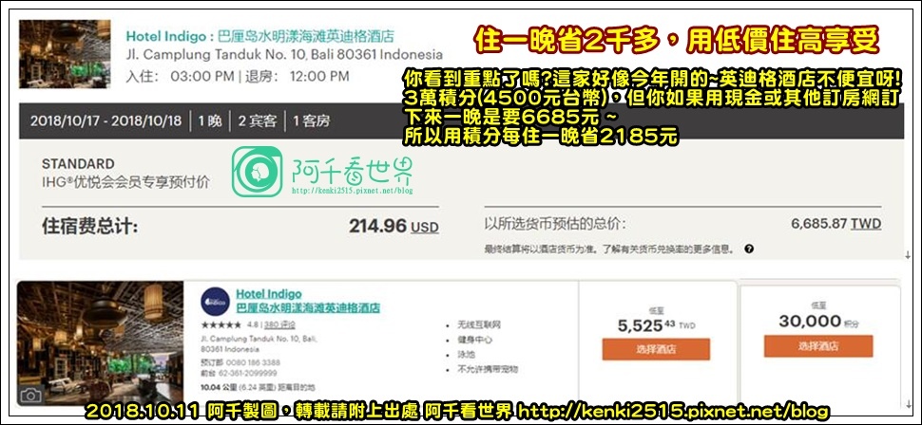Click the Hotel Indigo round logo
This screenshot has width=922, height=425.
pyautogui.click(x=215, y=302)
